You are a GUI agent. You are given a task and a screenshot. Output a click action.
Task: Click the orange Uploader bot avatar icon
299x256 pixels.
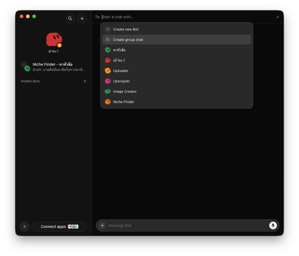pyautogui.click(x=108, y=71)
